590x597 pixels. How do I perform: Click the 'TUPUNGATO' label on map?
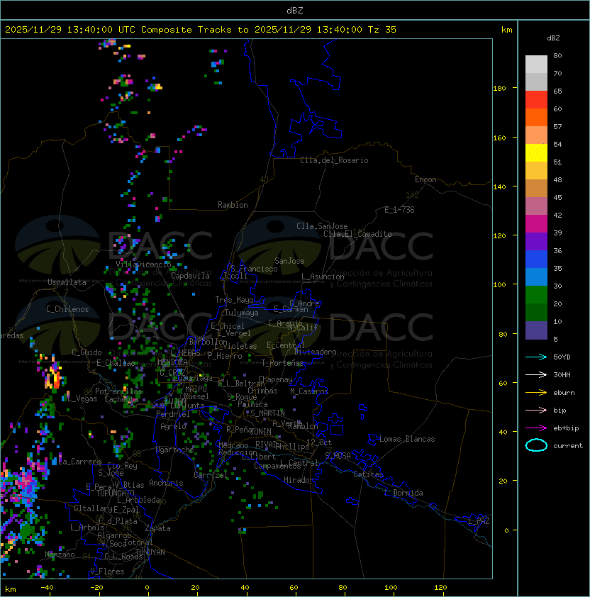[115, 493]
